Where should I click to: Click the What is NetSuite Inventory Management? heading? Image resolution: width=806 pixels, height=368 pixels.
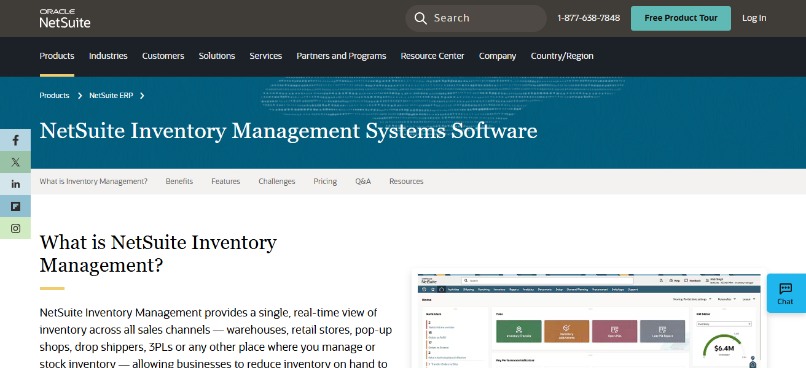[x=158, y=254]
